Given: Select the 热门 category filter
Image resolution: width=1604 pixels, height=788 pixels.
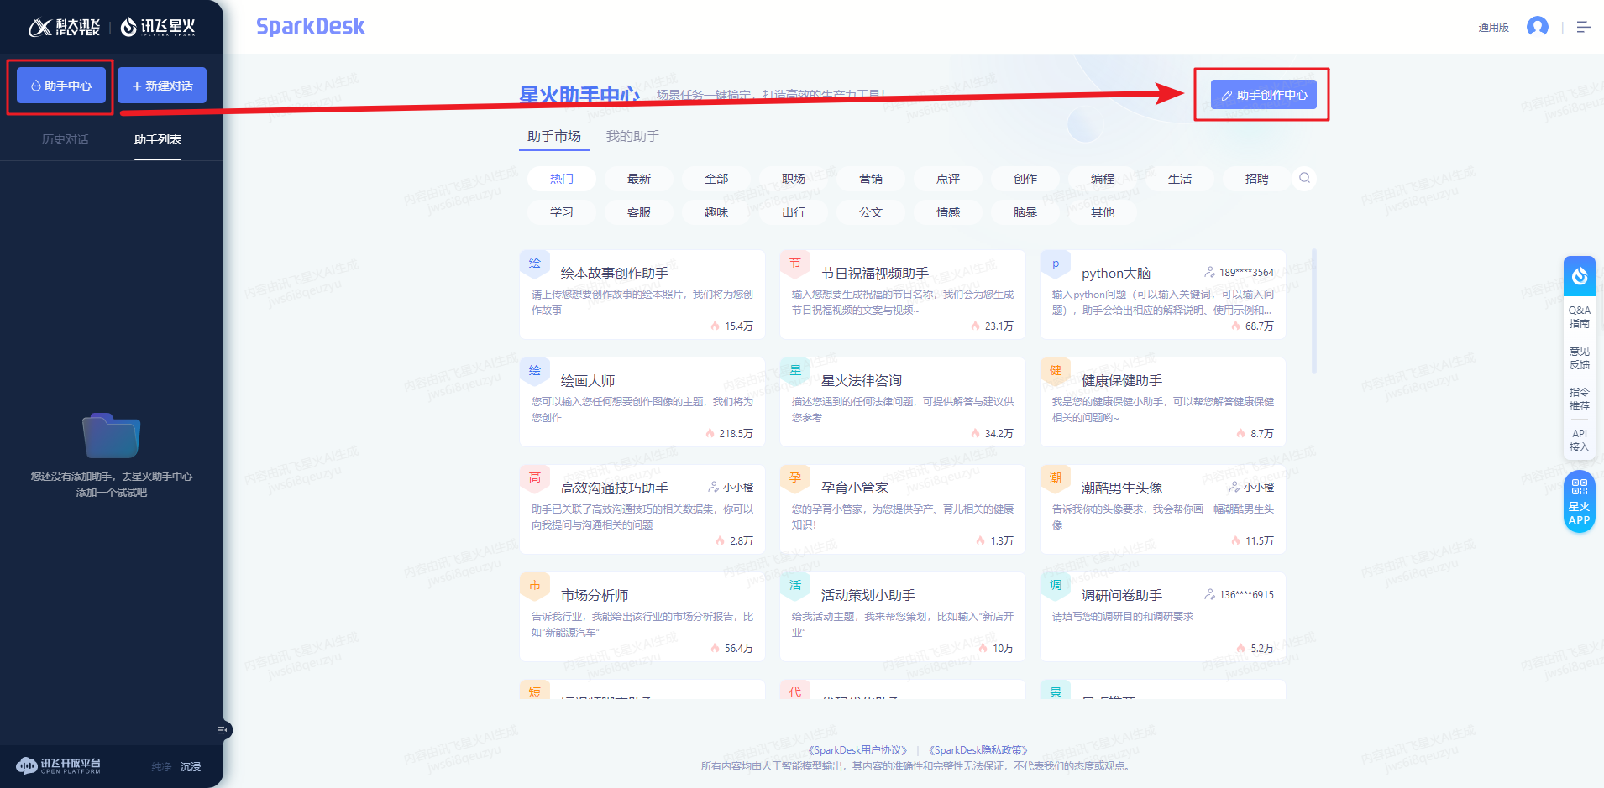Looking at the screenshot, I should 562,179.
